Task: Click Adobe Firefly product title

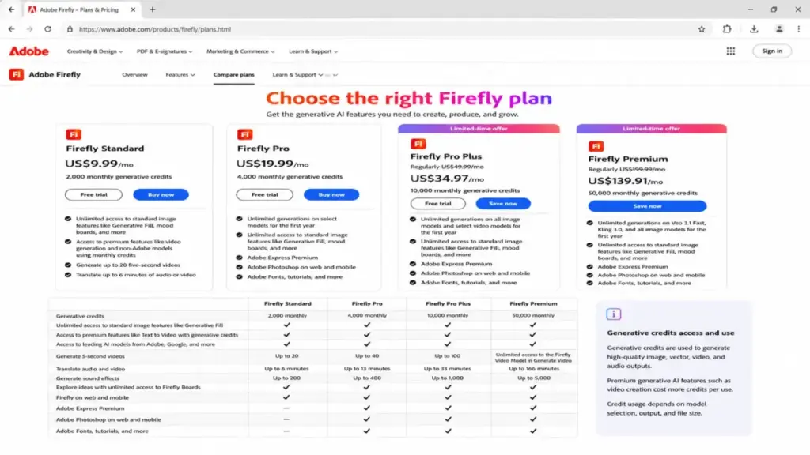Action: click(55, 75)
